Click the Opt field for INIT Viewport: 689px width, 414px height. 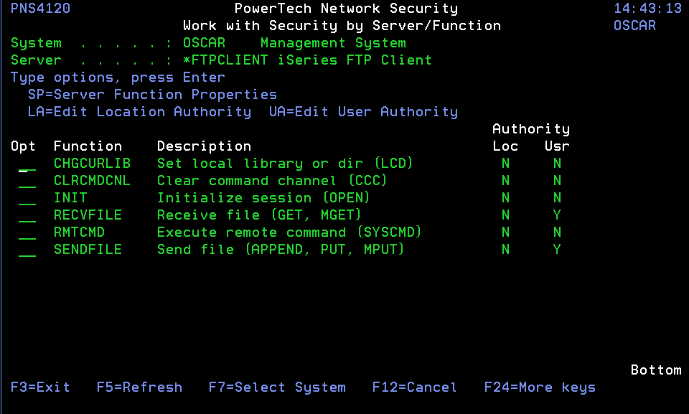27,199
